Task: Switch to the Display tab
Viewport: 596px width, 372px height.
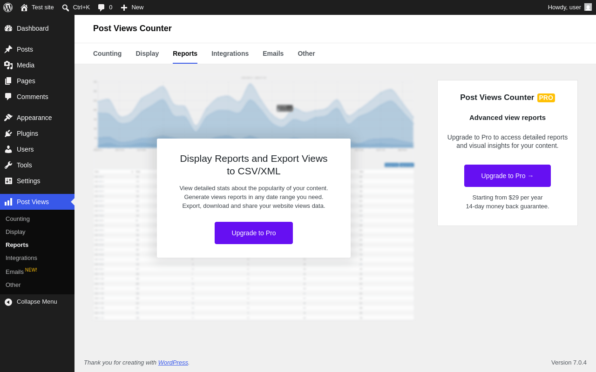Action: tap(147, 53)
